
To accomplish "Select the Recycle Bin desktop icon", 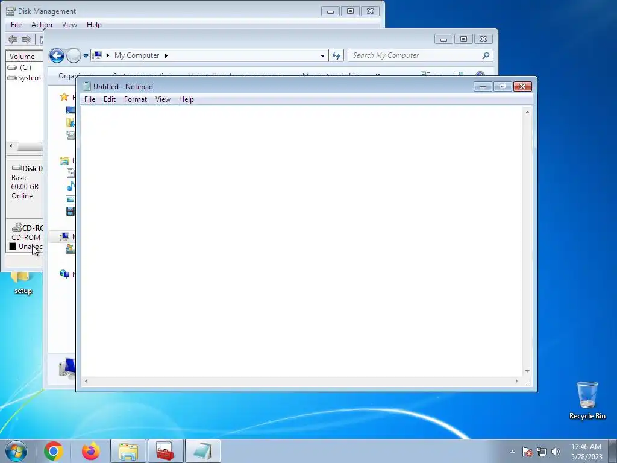I will (587, 400).
